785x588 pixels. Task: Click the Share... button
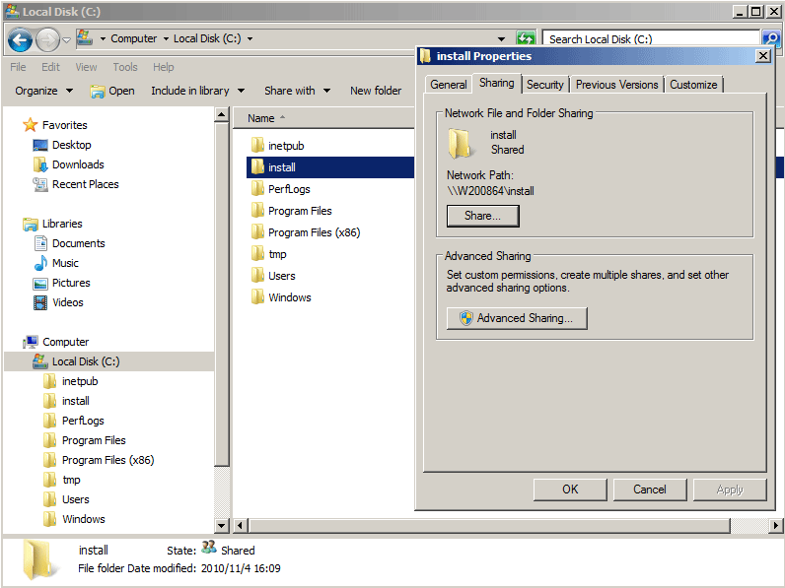coord(482,216)
